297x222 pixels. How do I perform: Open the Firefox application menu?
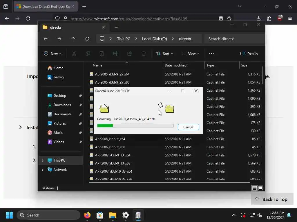[x=290, y=18]
